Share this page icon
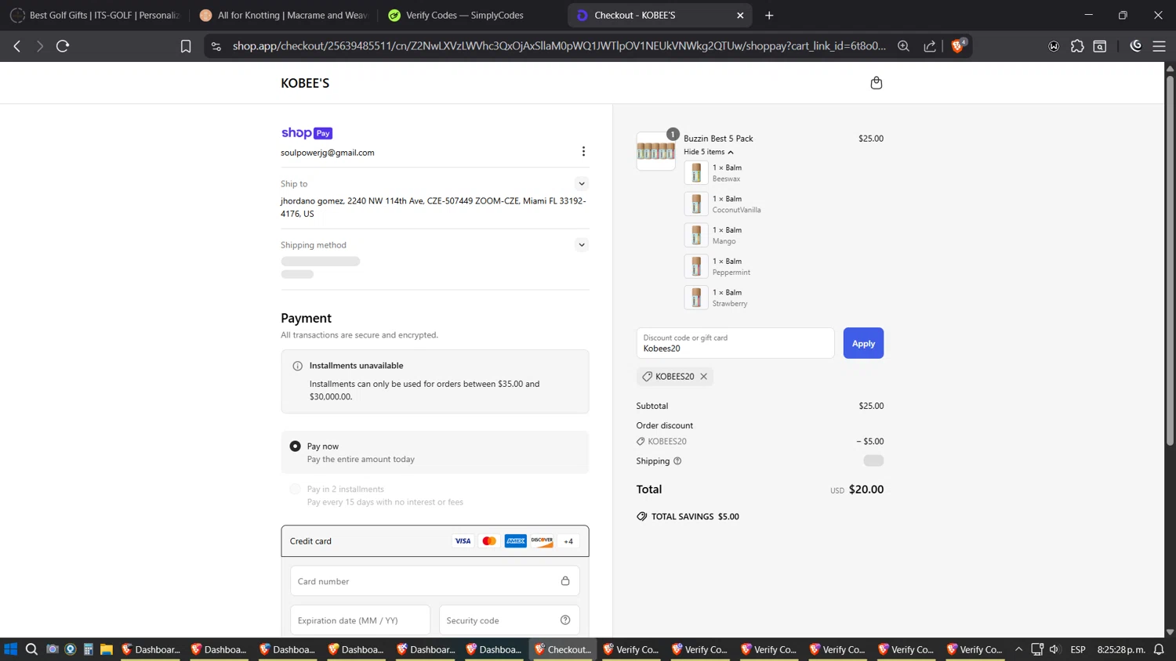This screenshot has height=661, width=1176. [x=930, y=46]
